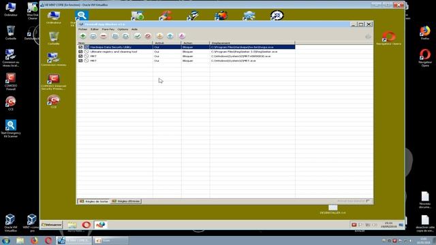
Task: Select Ultimate registry and cleaning tool row
Action: pyautogui.click(x=114, y=52)
